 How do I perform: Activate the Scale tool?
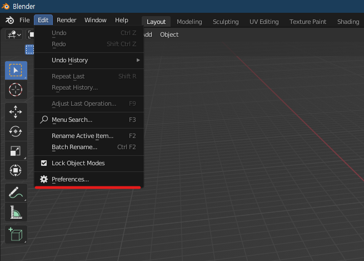tap(16, 151)
